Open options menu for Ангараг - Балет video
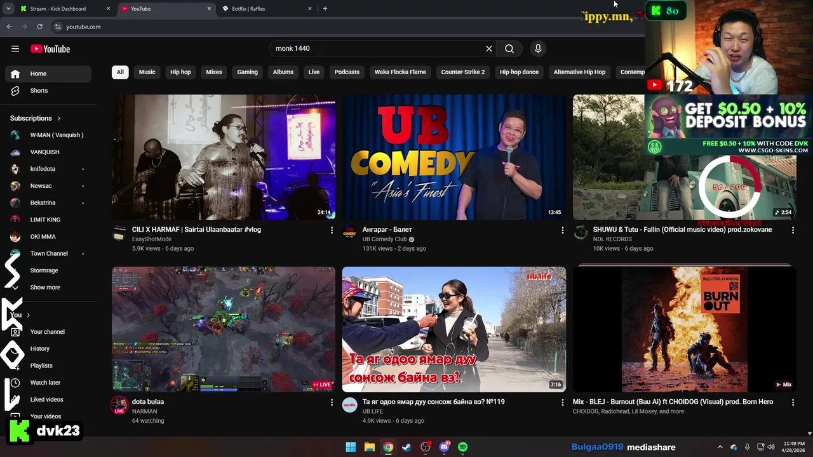Viewport: 813px width, 457px height. [x=562, y=230]
